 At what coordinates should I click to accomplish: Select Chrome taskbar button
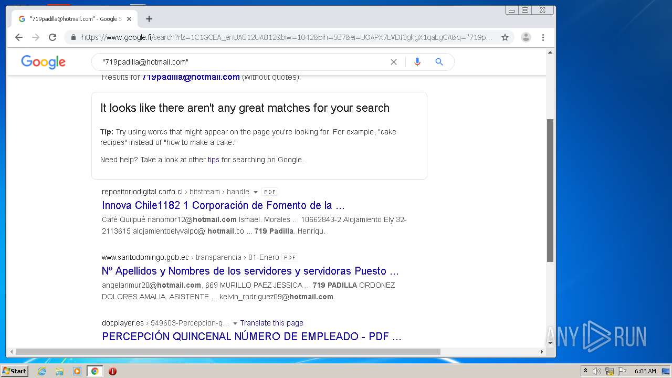coord(94,371)
